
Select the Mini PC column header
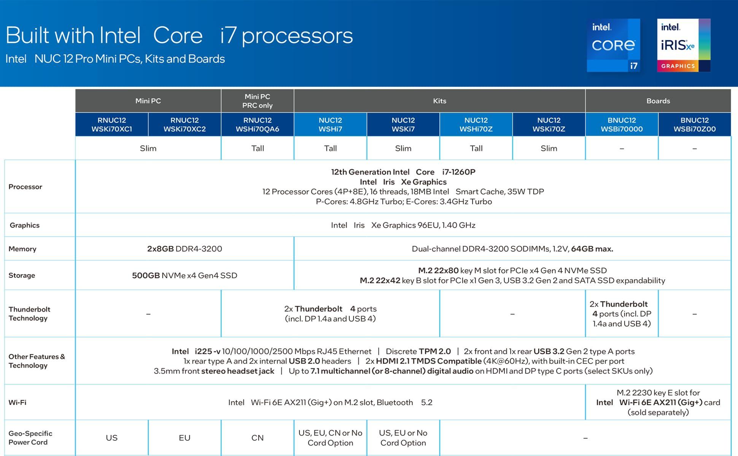(x=148, y=101)
